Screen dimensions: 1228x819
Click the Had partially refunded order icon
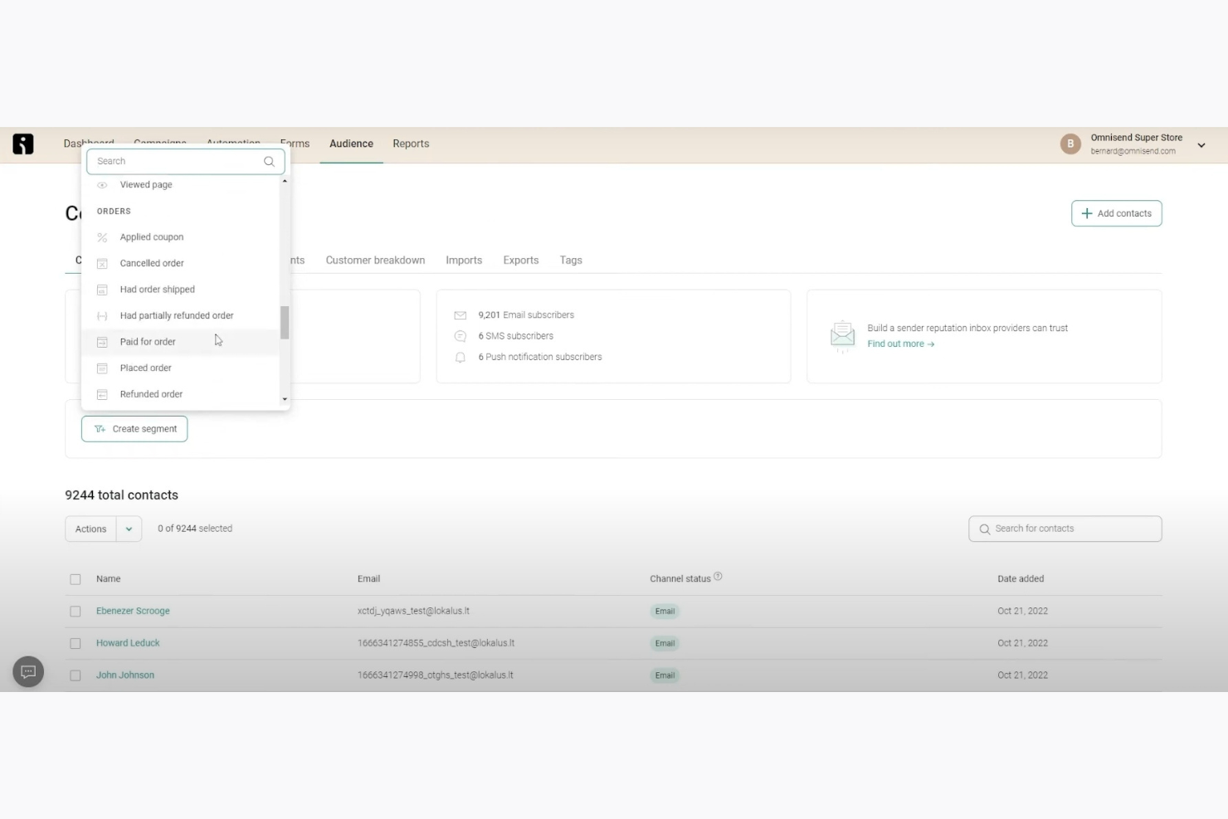click(x=102, y=315)
